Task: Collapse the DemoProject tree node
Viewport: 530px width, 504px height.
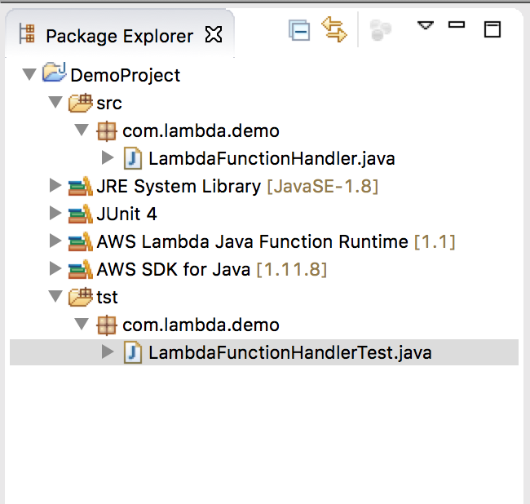Action: [x=29, y=74]
